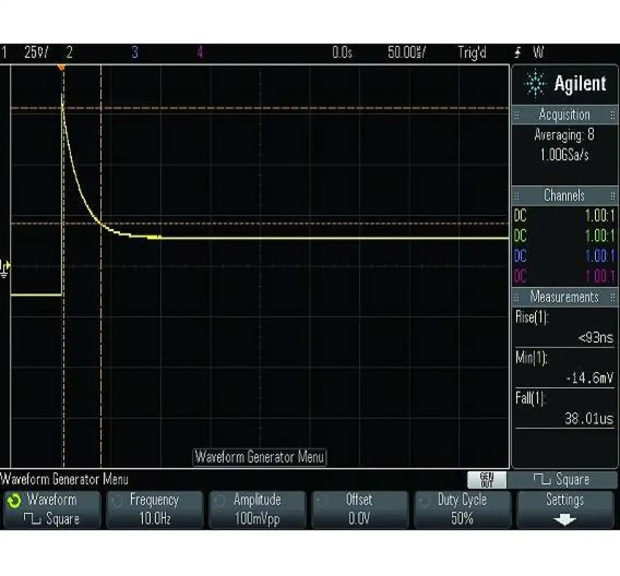Toggle channel 3 in the top bar

135,52
